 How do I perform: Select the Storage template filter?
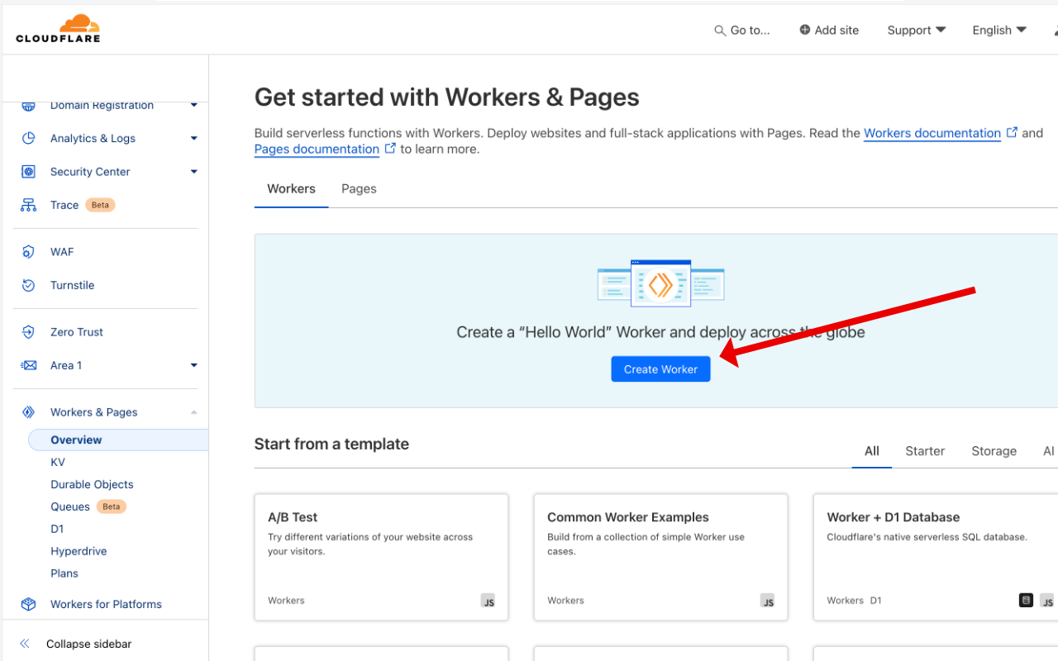coord(994,451)
